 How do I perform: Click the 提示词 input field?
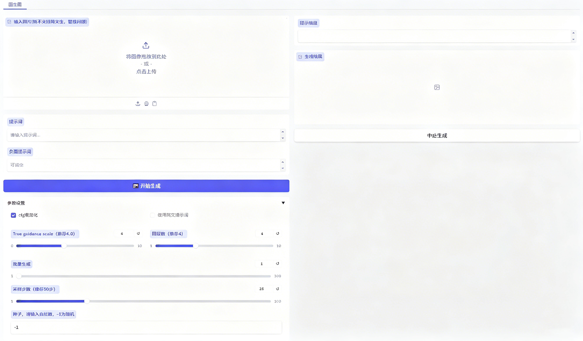click(x=143, y=135)
